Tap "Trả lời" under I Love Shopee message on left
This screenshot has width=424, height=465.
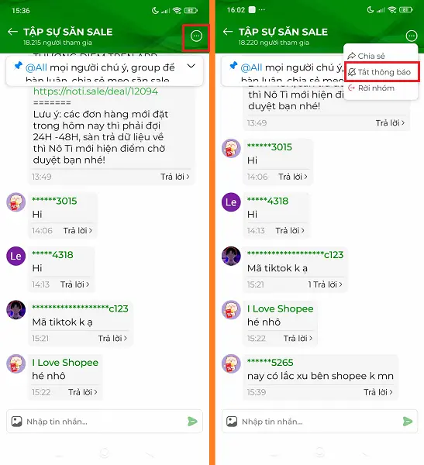coord(83,392)
